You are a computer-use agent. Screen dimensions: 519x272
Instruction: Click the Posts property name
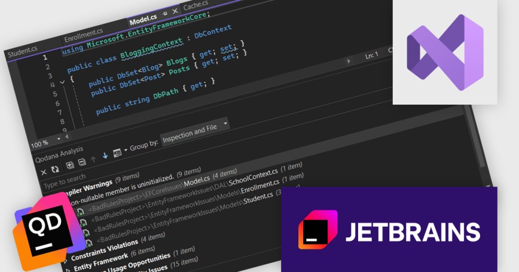179,71
